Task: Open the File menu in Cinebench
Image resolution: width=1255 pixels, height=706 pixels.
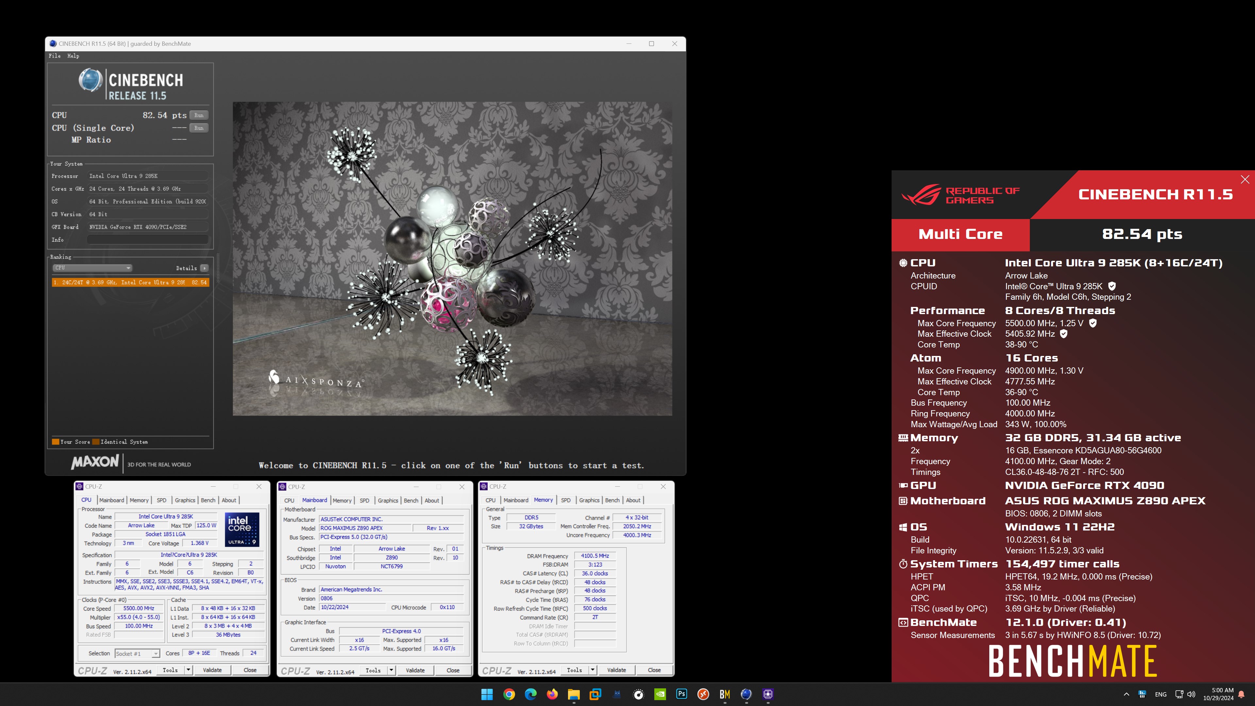Action: point(55,56)
